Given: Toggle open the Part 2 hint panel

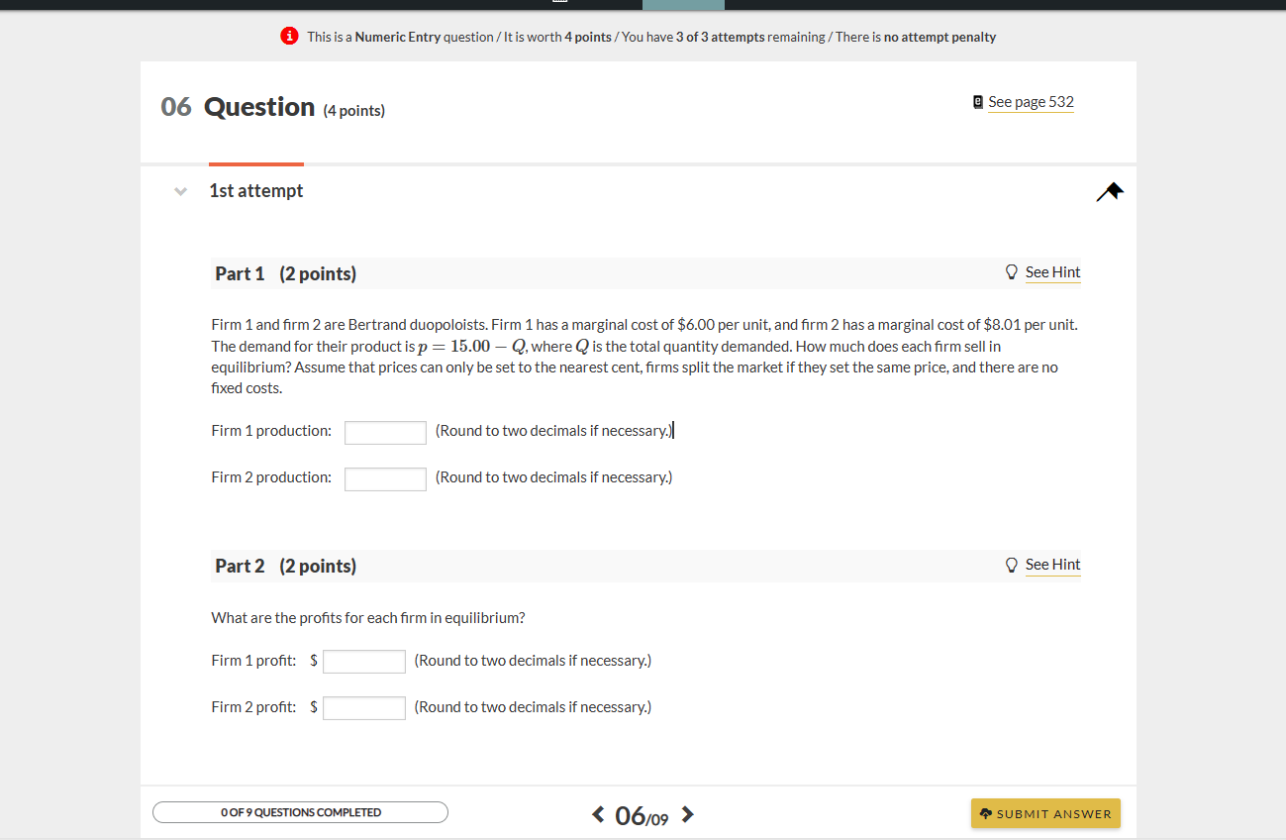Looking at the screenshot, I should pyautogui.click(x=1052, y=564).
